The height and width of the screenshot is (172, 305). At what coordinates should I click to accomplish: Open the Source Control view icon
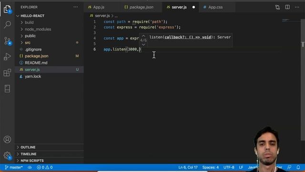pyautogui.click(x=8, y=41)
